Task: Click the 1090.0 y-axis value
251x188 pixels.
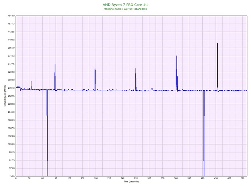Action: [11, 144]
